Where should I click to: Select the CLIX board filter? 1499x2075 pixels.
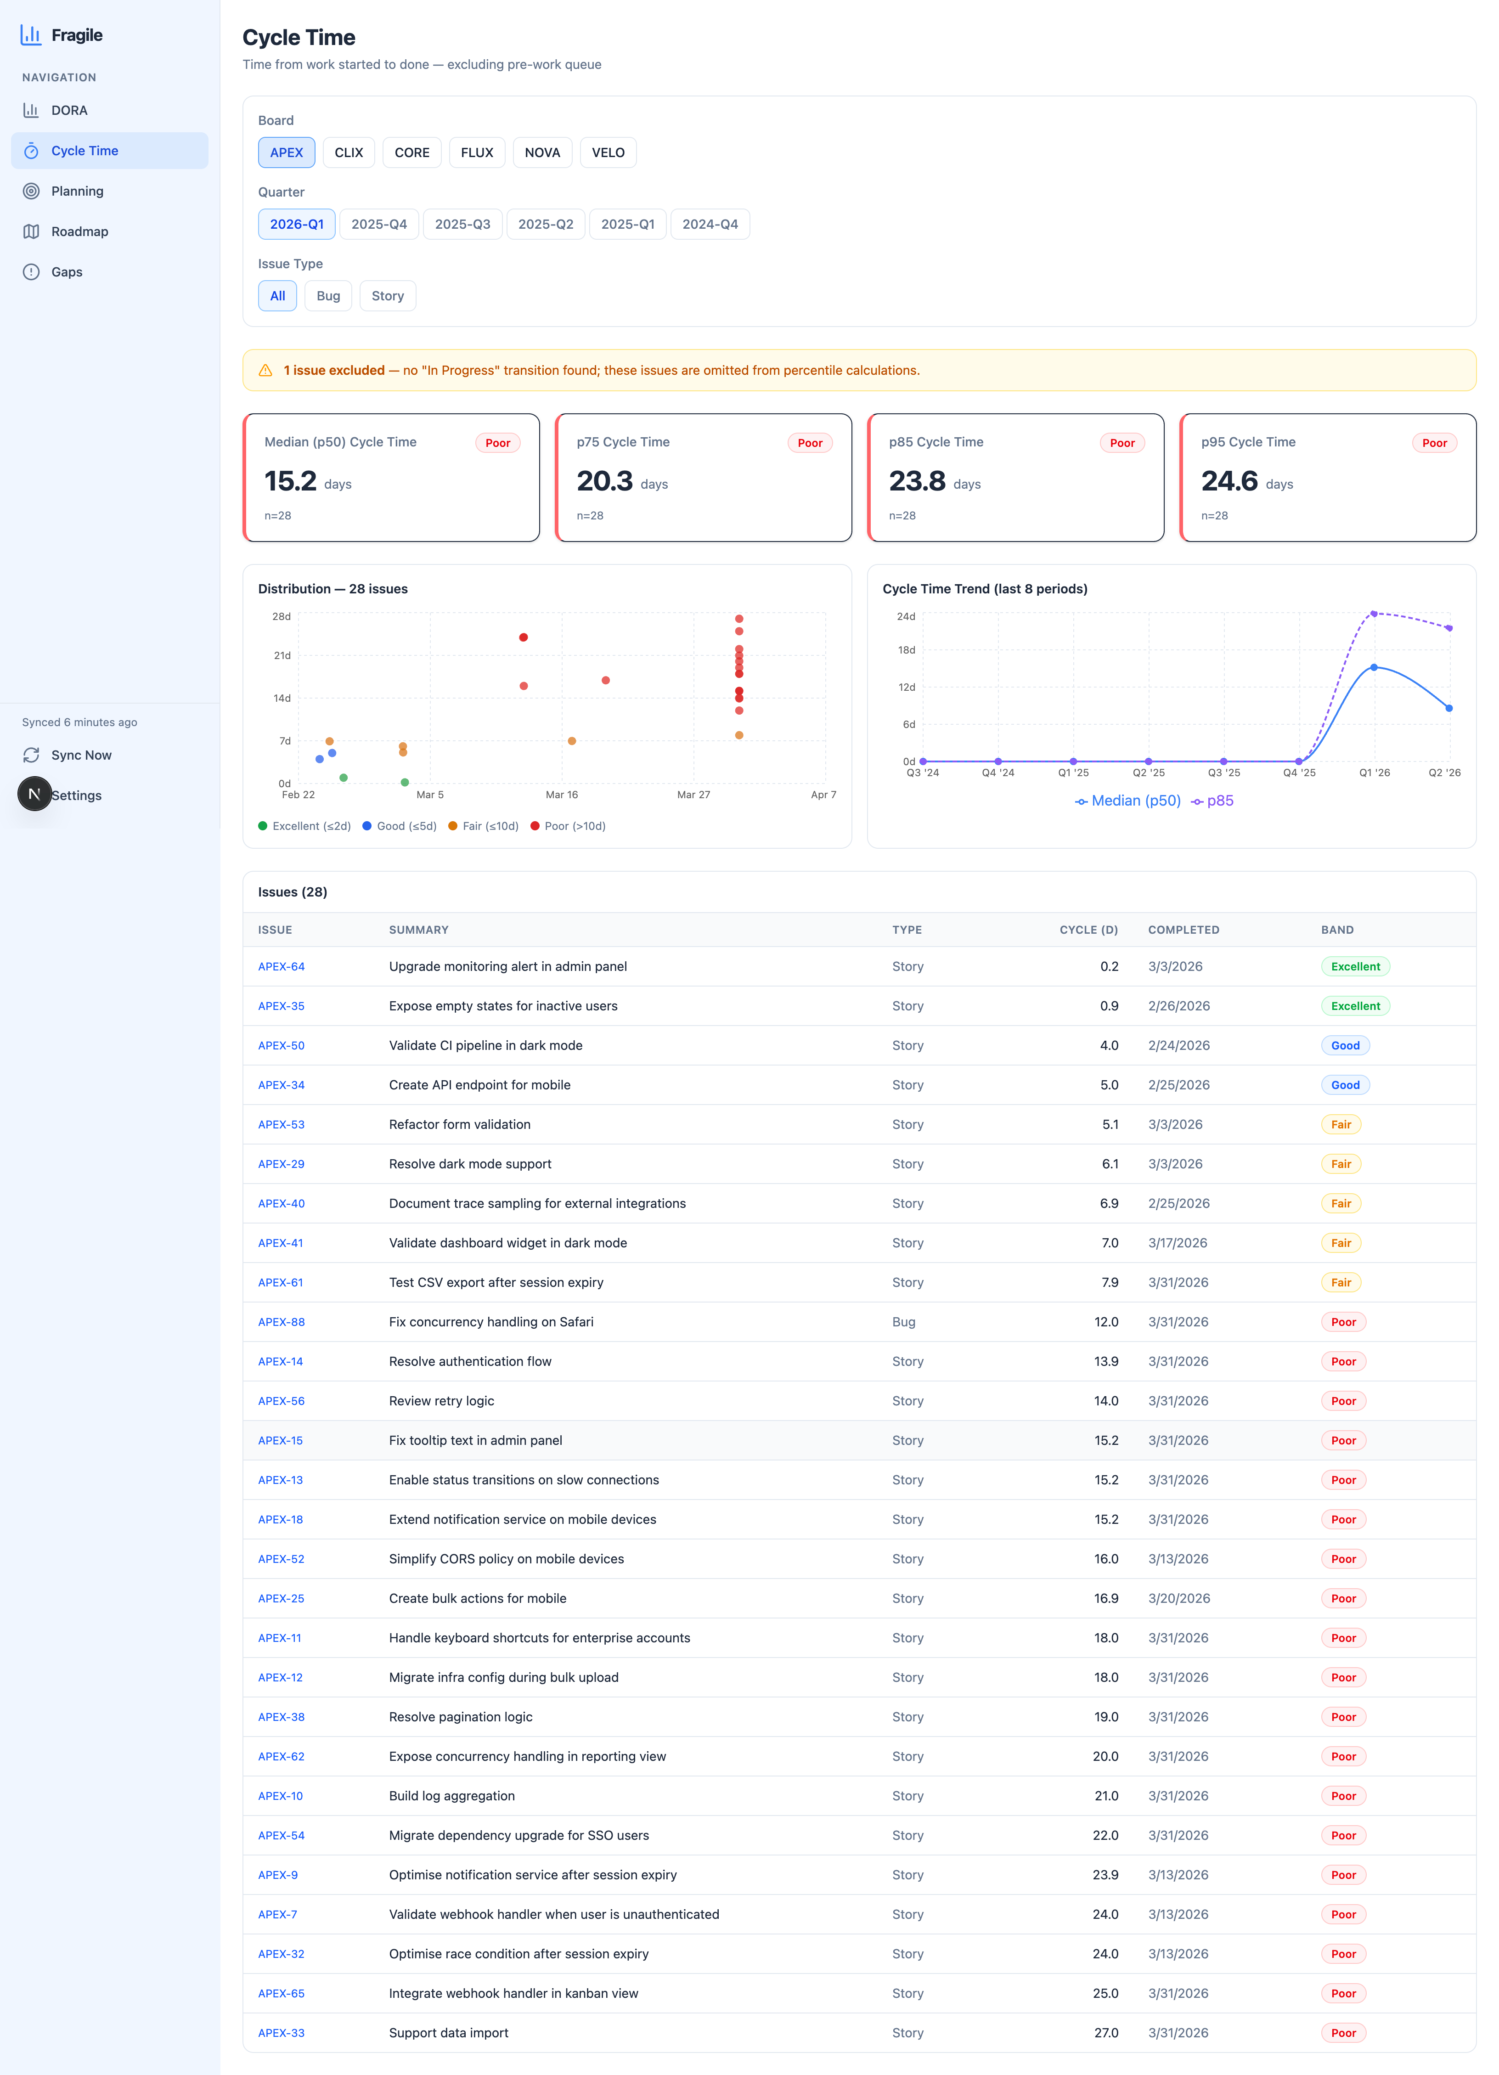349,153
